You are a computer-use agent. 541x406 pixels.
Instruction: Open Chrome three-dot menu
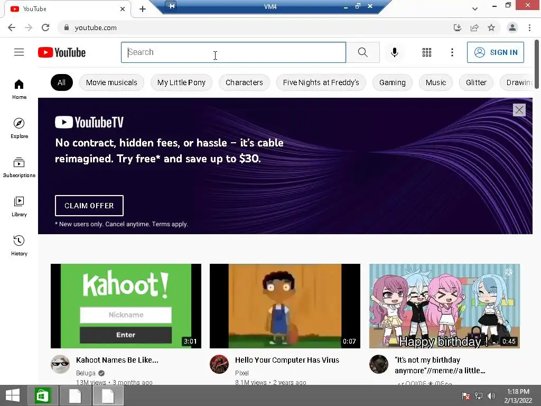click(x=529, y=27)
